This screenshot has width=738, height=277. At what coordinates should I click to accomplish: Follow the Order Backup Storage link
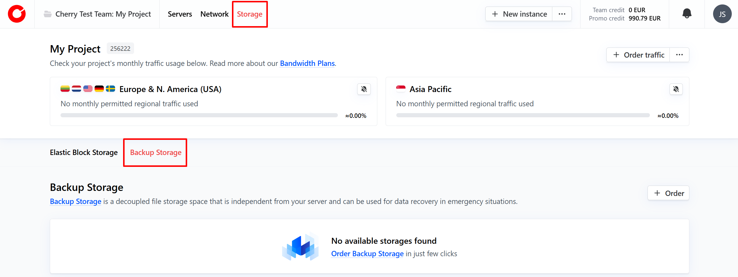tap(367, 254)
